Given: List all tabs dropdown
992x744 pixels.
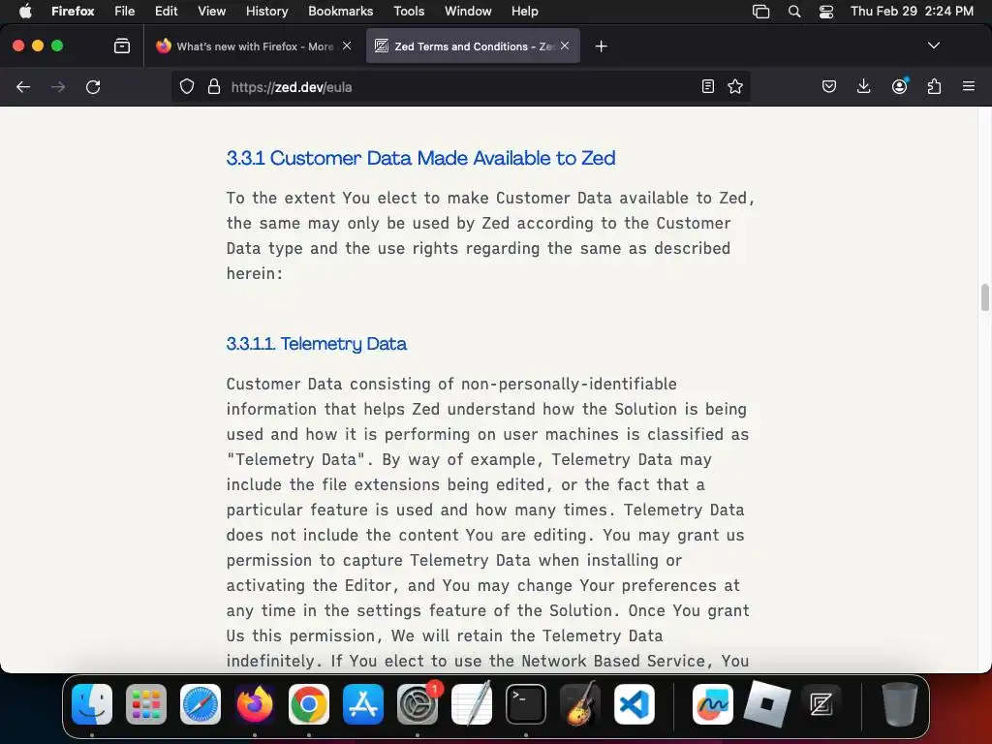Looking at the screenshot, I should [x=934, y=46].
